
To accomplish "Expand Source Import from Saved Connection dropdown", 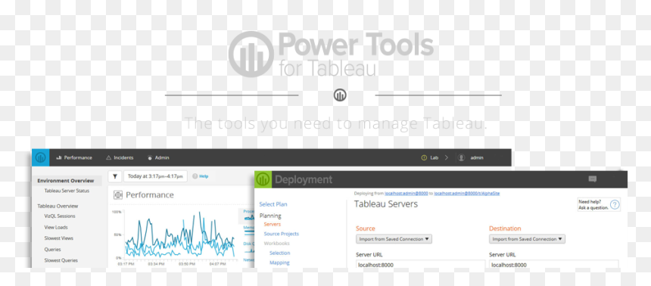I will tap(394, 239).
